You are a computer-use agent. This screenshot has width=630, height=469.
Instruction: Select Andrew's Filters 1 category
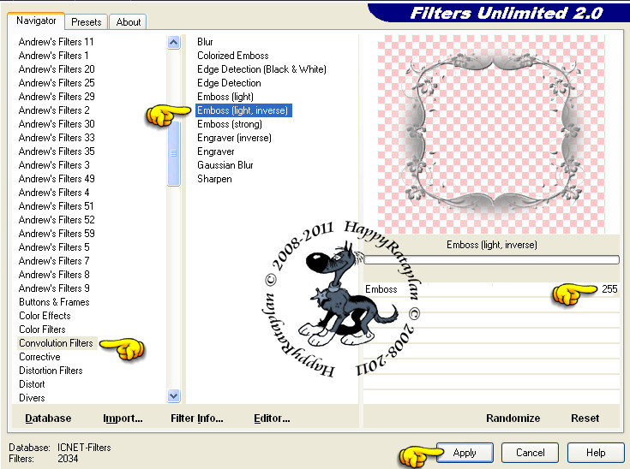click(x=53, y=56)
